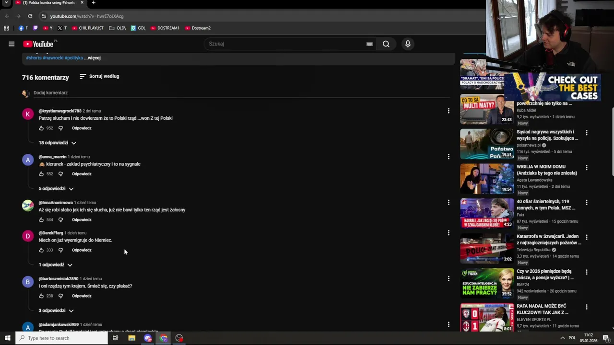The image size is (614, 345).
Task: Dislike the comment by @DarekFfarg
Action: point(60,250)
